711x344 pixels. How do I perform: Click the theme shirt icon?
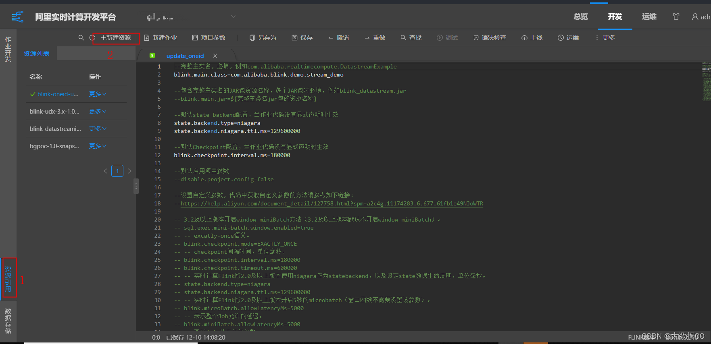676,17
